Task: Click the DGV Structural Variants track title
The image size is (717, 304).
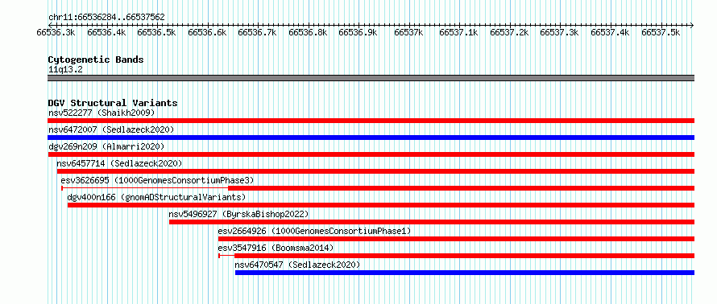Action: [x=113, y=103]
